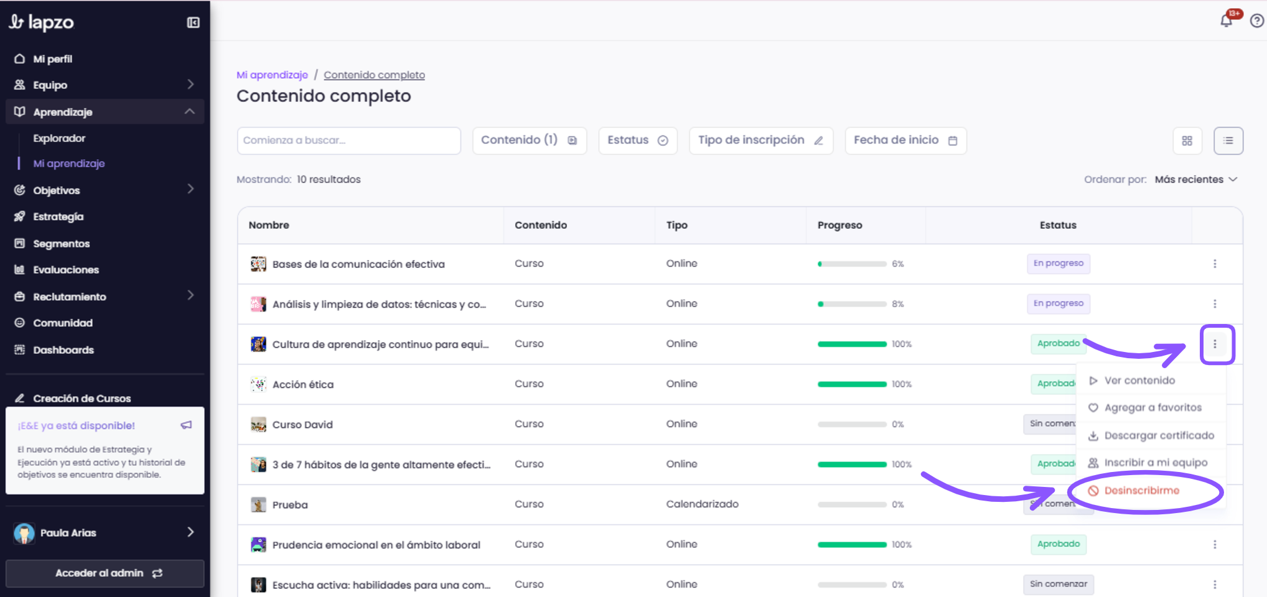Expand the Equipo sidebar section
The height and width of the screenshot is (597, 1267).
tap(190, 85)
